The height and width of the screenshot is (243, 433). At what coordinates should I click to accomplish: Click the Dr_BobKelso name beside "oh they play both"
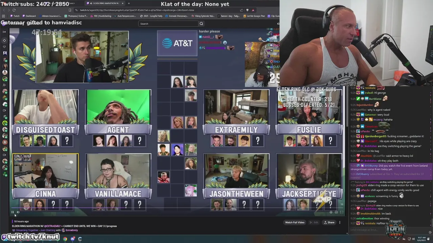pyautogui.click(x=368, y=161)
